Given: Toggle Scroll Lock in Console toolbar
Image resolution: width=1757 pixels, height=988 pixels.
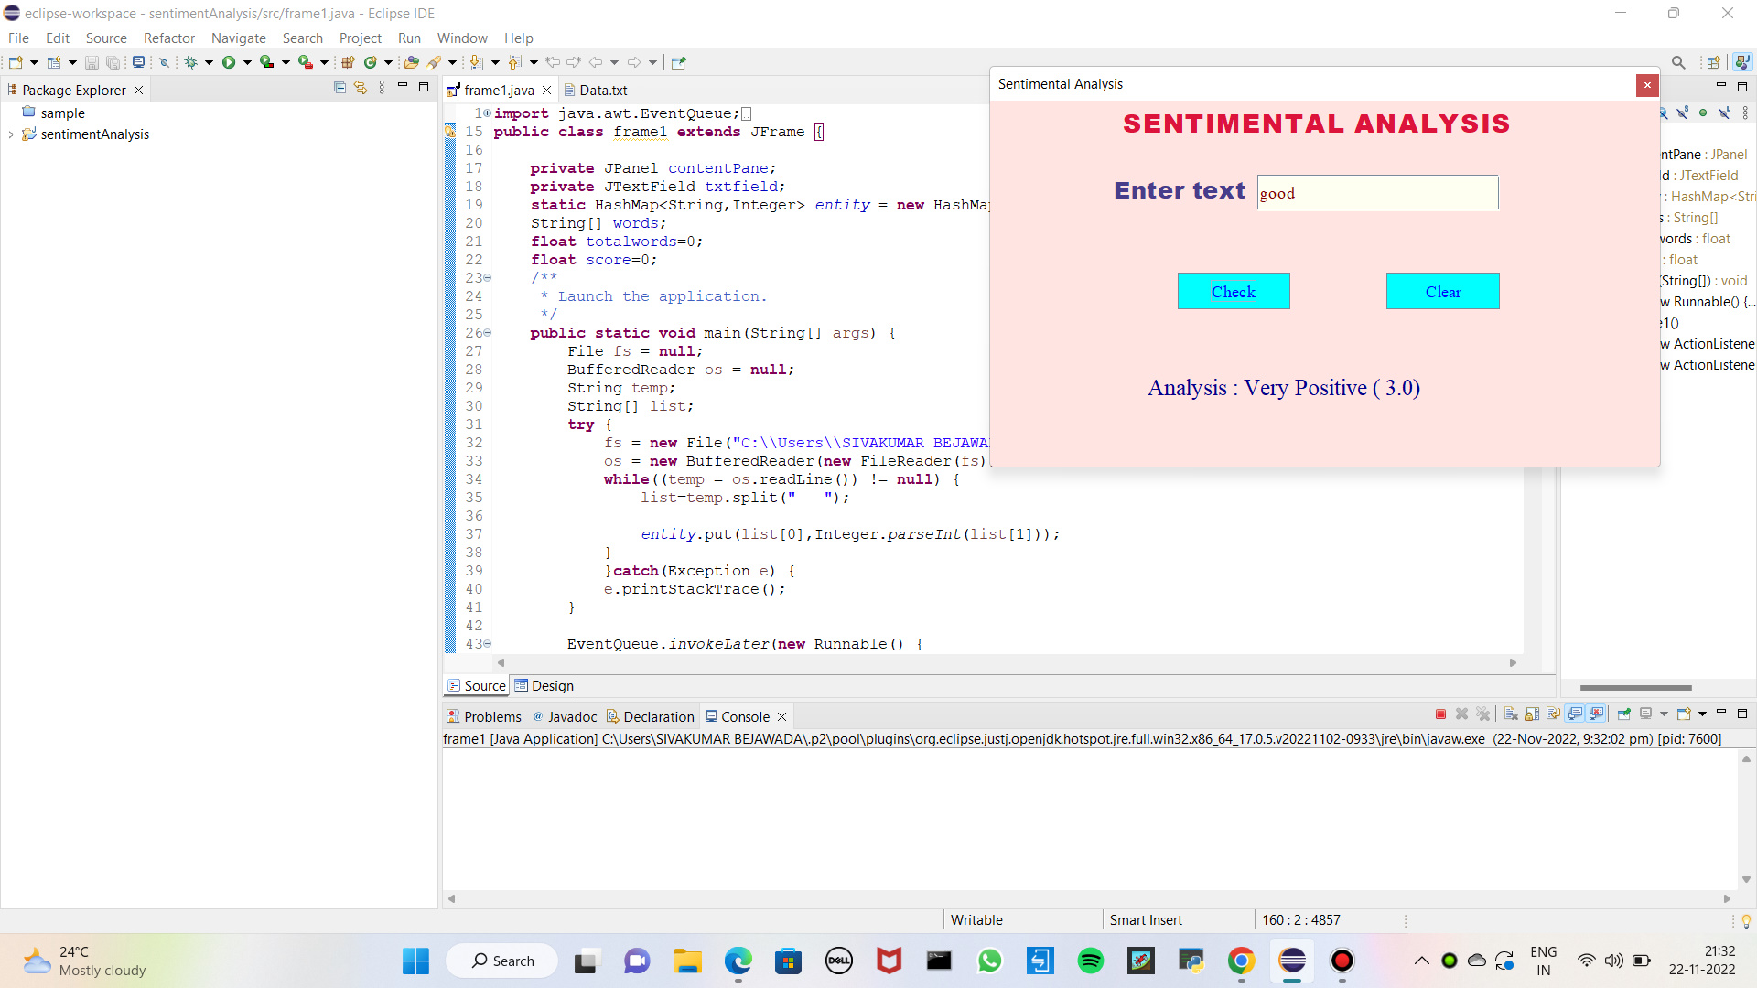Looking at the screenshot, I should (x=1532, y=714).
